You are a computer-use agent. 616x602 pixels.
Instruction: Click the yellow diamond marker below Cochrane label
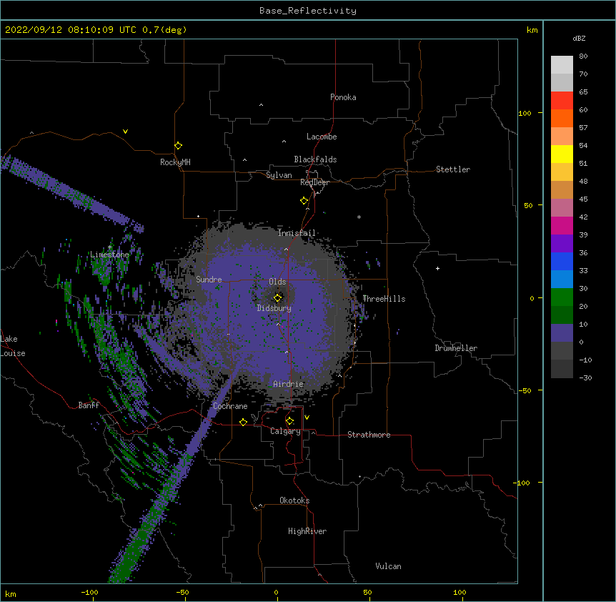(243, 423)
